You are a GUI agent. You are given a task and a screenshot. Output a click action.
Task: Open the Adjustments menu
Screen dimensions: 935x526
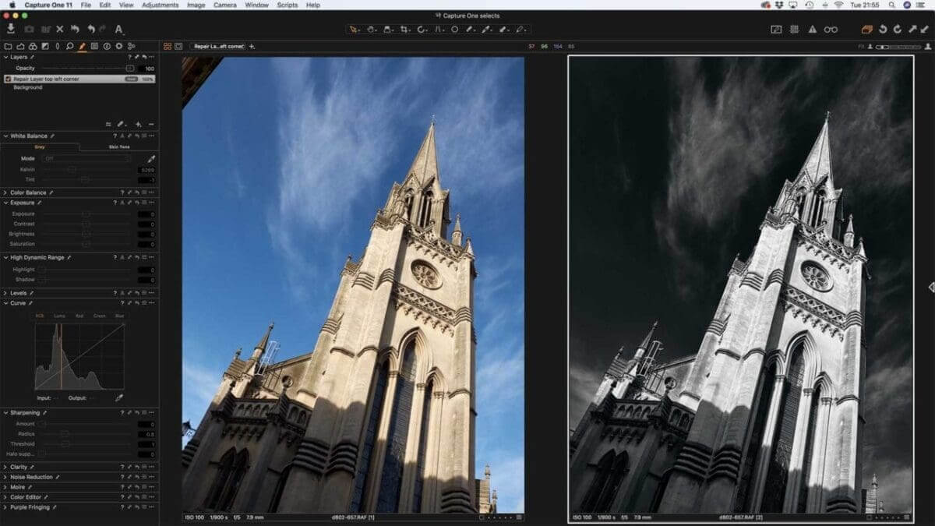pyautogui.click(x=160, y=5)
